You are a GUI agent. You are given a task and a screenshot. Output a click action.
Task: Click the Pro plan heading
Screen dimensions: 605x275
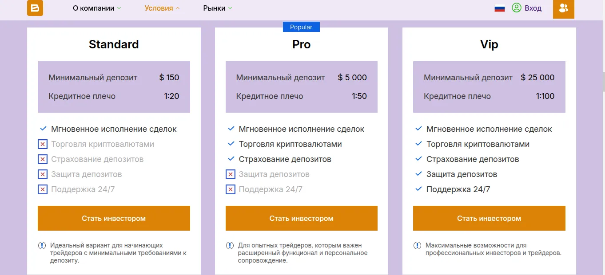[x=302, y=44]
